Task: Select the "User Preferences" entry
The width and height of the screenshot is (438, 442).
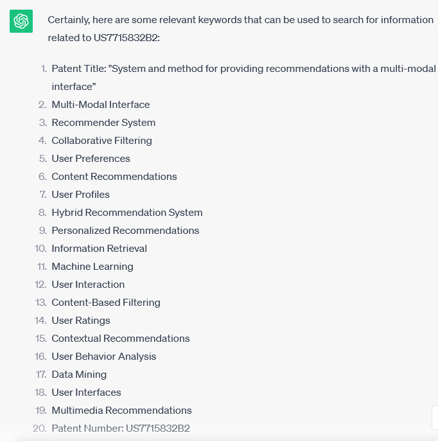Action: pos(91,159)
